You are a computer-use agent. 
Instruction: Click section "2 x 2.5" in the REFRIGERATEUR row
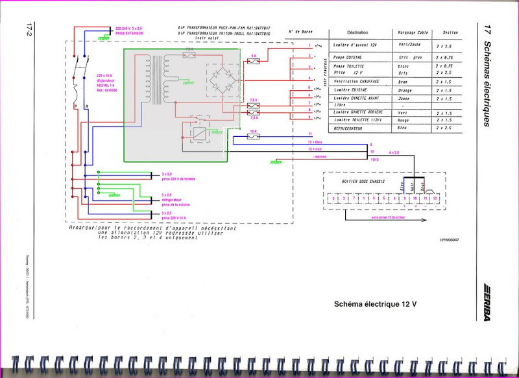point(444,128)
